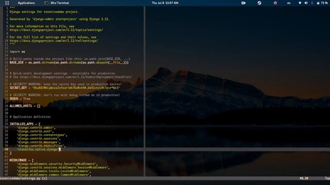Click 'Django settings for txnativedemo project.' line
The height and width of the screenshot is (185, 330).
click(44, 12)
